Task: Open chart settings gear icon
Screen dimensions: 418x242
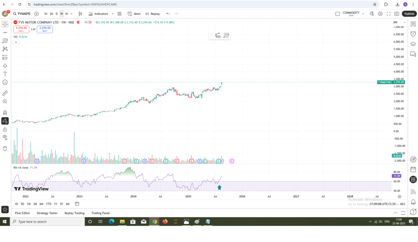Action: point(380,14)
